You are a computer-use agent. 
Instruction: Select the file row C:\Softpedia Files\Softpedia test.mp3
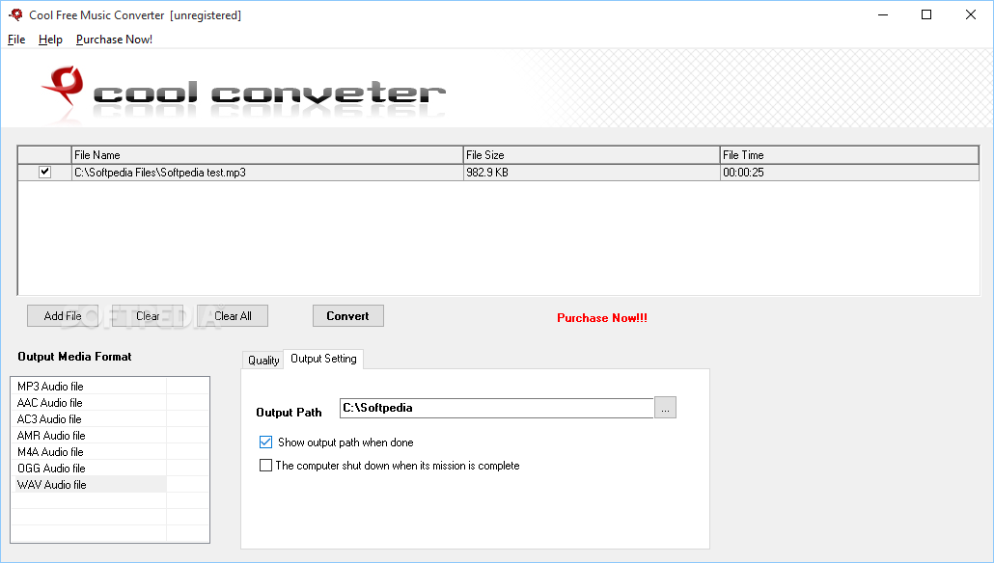click(498, 173)
